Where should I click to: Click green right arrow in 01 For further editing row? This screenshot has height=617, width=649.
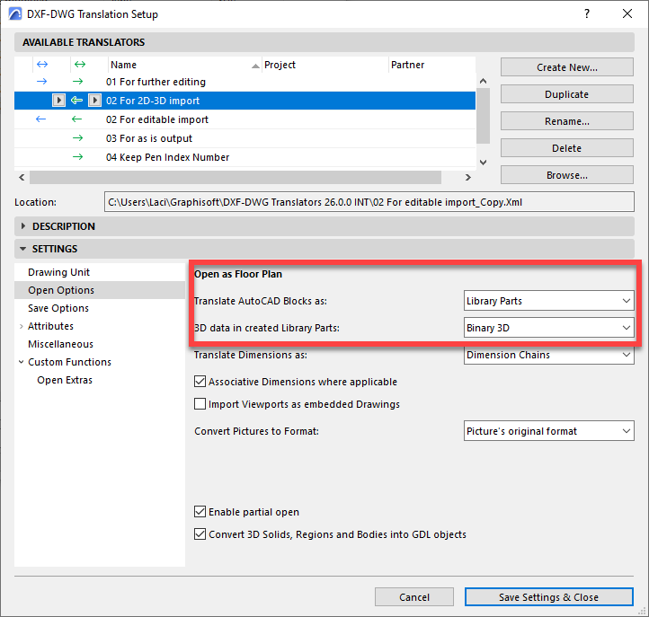[x=78, y=82]
